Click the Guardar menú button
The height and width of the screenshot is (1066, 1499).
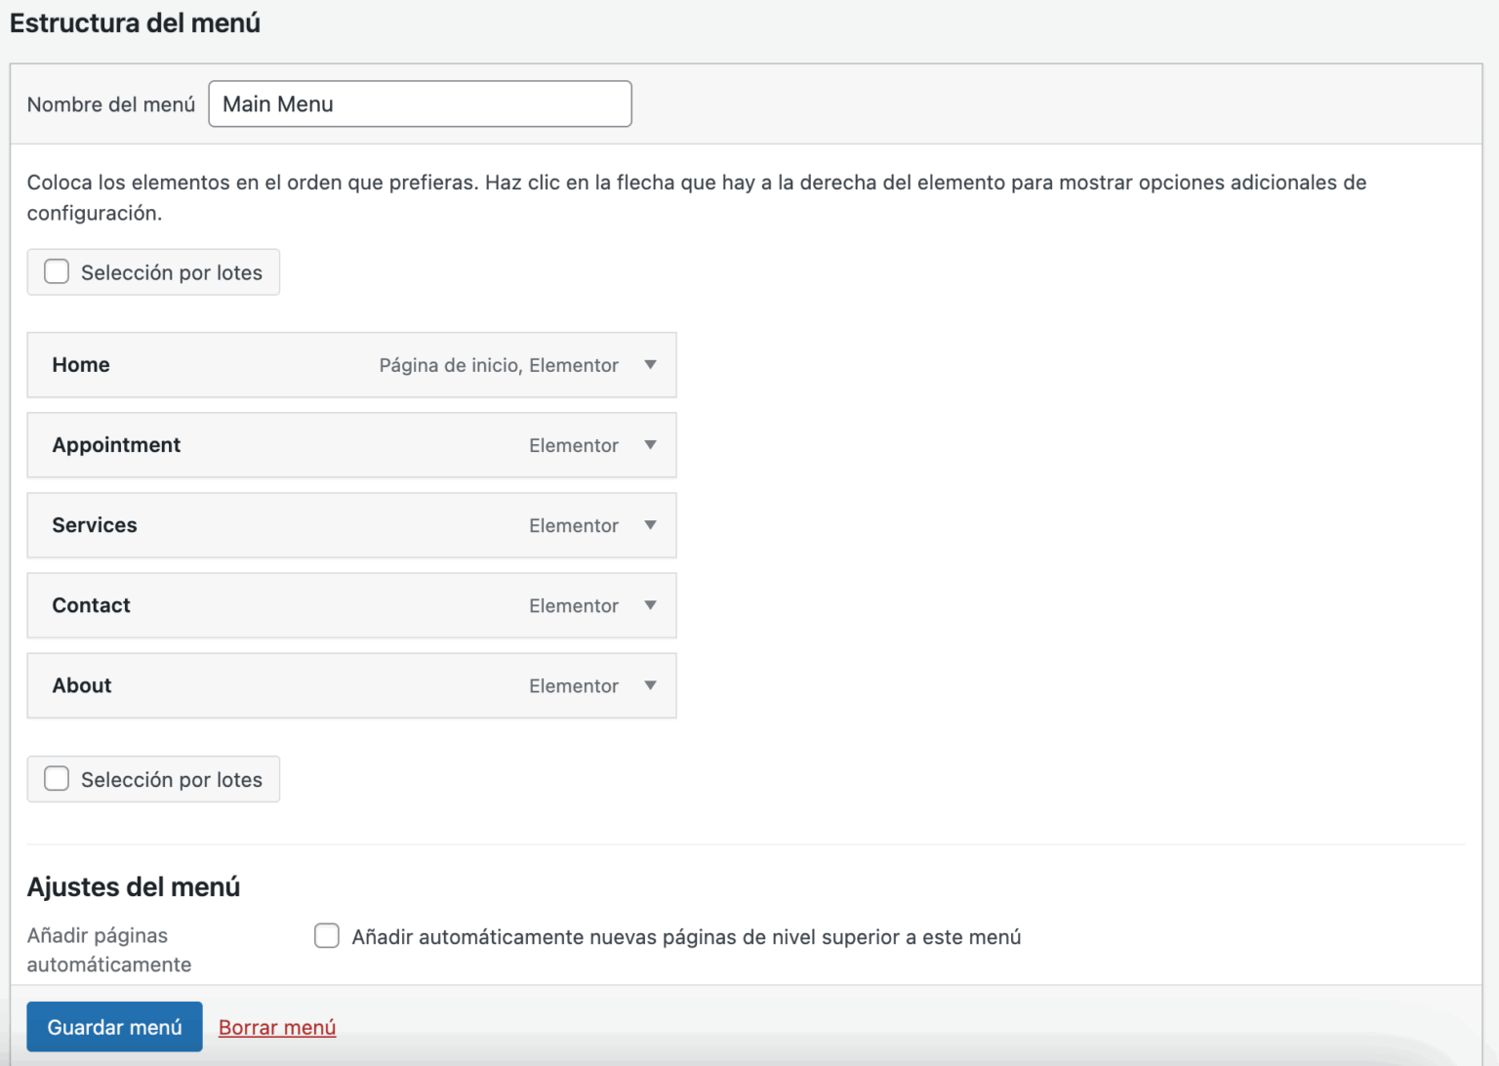[x=114, y=1026]
